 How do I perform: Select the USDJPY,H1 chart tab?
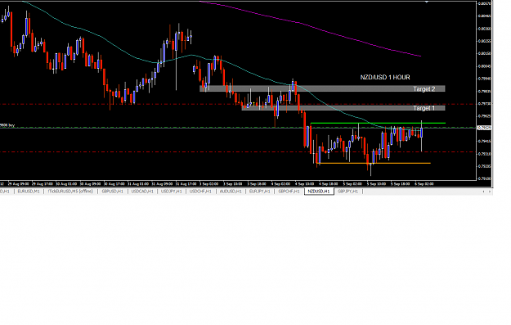click(x=172, y=192)
